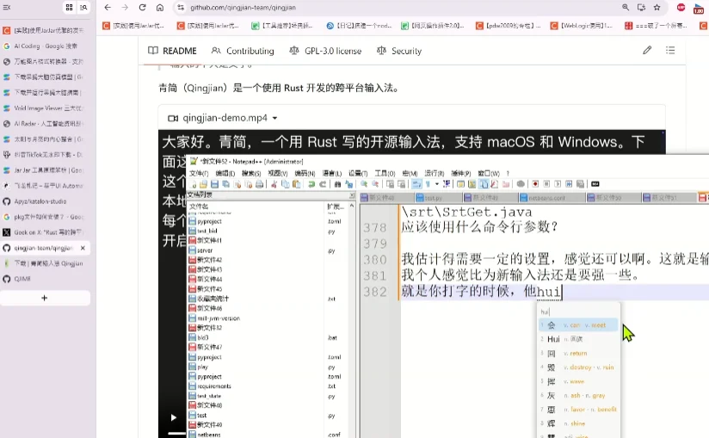
Task: Open Notepad++ 插件(P) menu
Action: point(460,173)
